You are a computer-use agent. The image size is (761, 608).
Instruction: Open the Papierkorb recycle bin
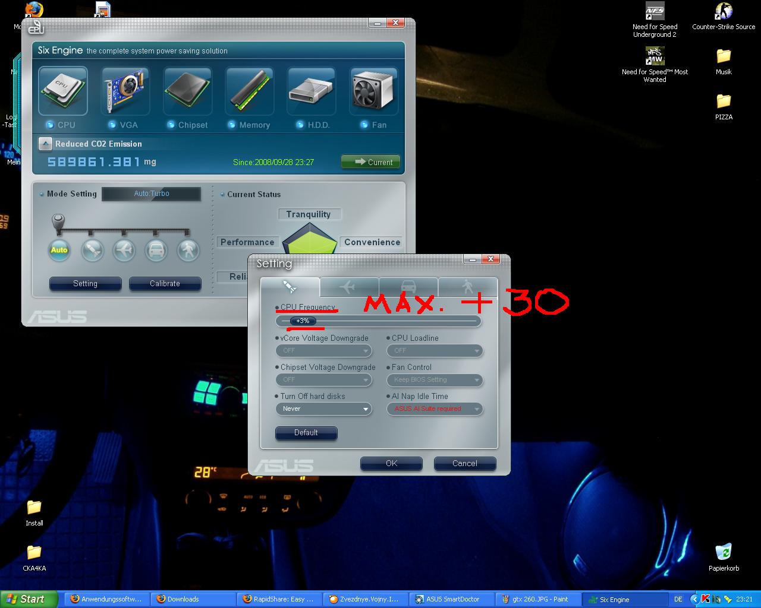click(724, 557)
